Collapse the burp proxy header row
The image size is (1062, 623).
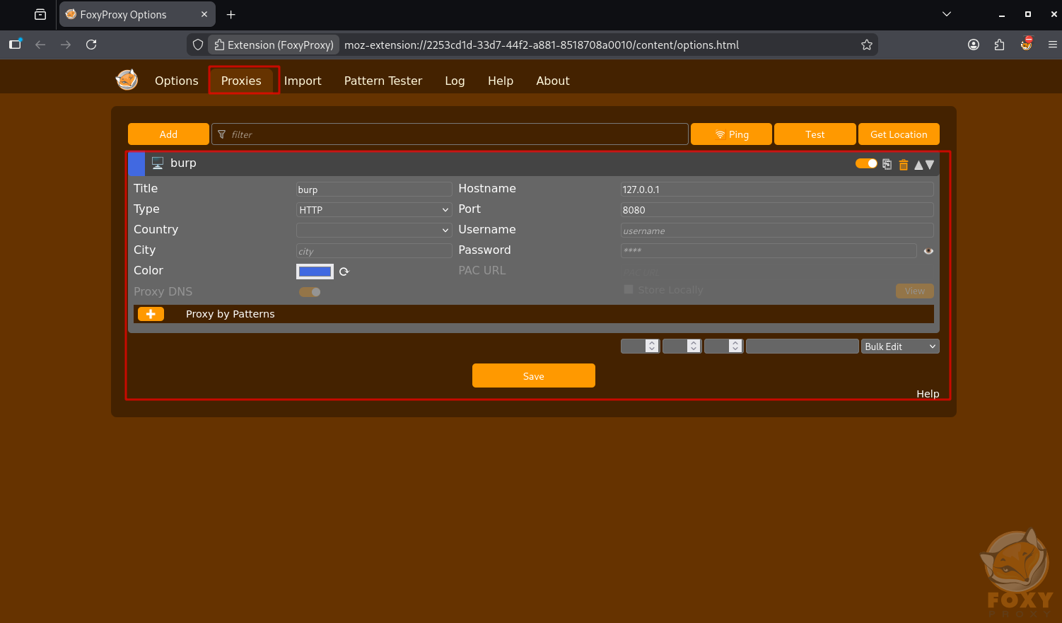534,163
